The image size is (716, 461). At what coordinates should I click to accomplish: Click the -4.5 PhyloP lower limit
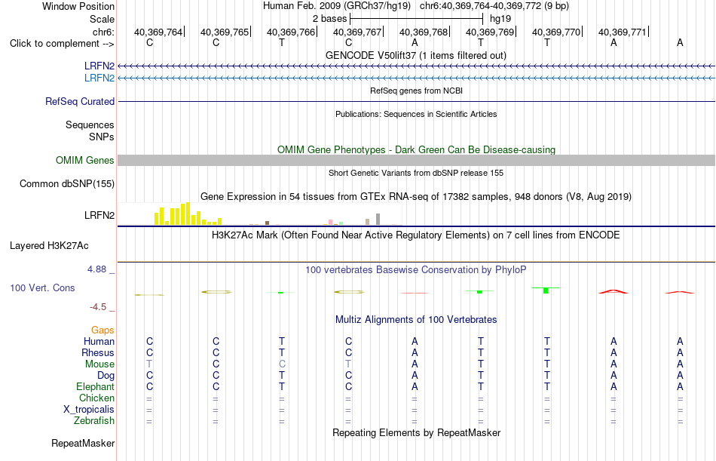coord(98,307)
